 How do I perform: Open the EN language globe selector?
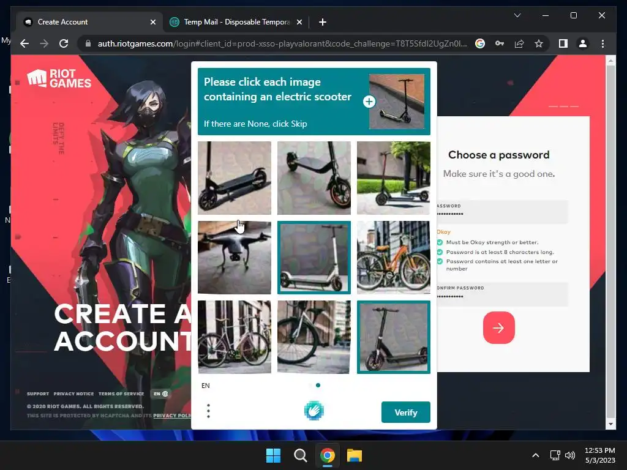(161, 394)
